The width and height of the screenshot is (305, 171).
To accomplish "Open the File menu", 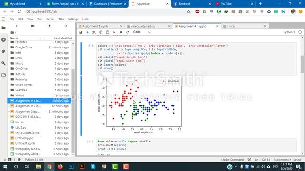I will 12,19.
